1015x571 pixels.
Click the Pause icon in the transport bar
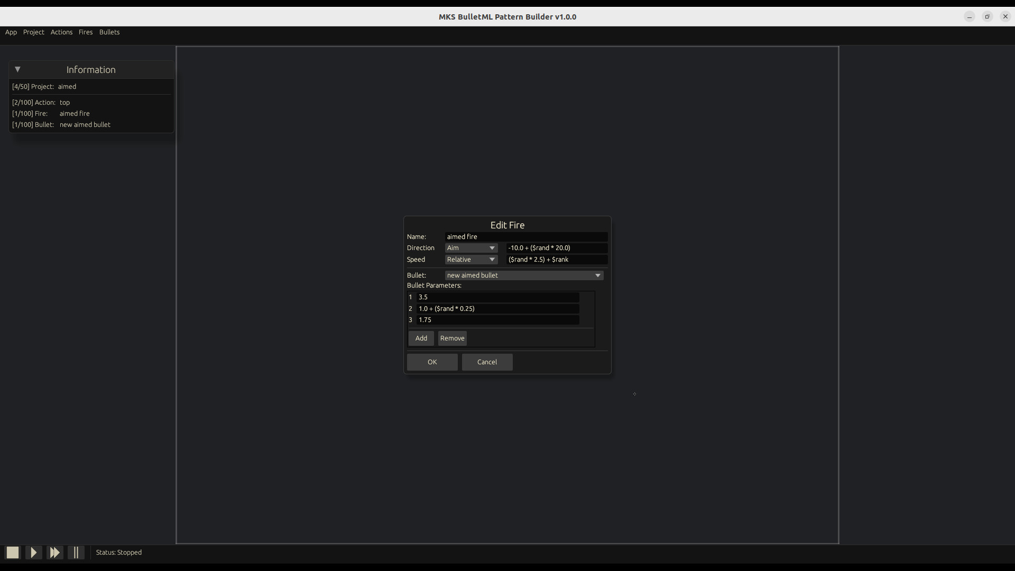coord(76,552)
